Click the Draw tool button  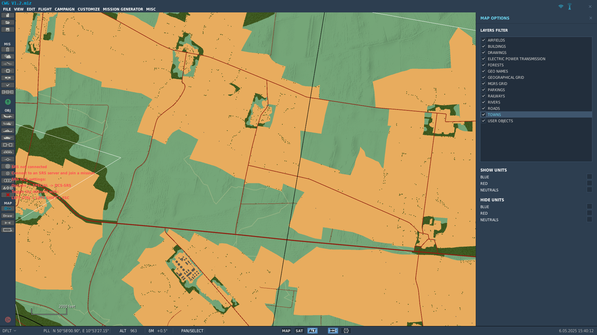[7, 216]
